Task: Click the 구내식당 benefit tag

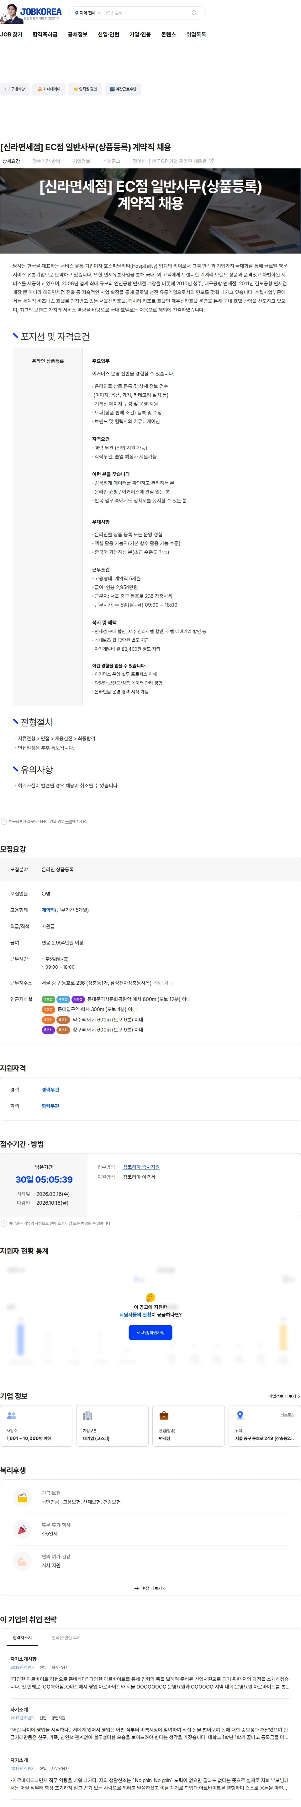Action: (15, 89)
